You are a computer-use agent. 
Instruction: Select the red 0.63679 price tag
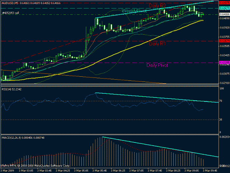point(224,41)
